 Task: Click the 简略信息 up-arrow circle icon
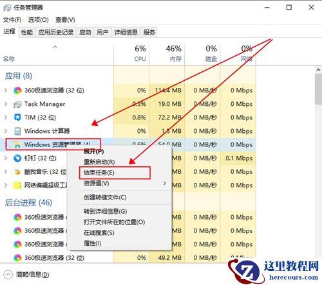click(8, 275)
